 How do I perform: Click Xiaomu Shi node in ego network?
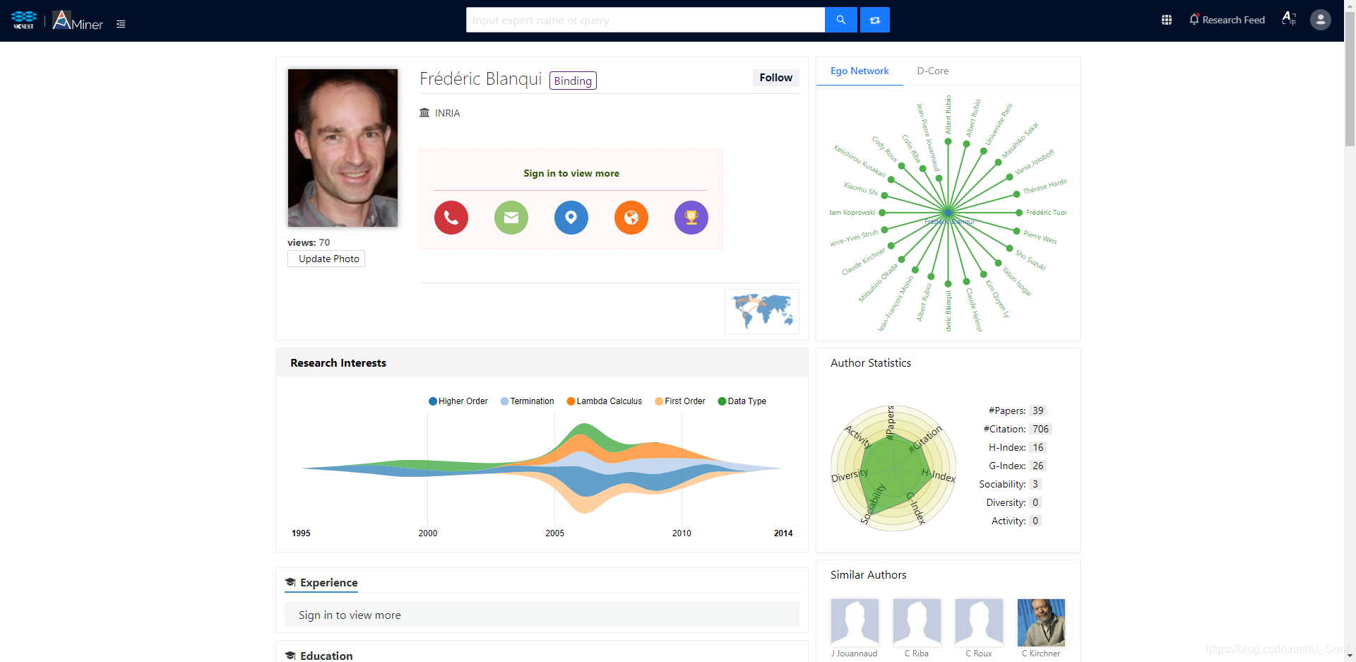[x=884, y=196]
